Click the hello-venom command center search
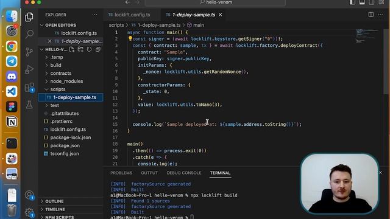The height and width of the screenshot is (219, 390). (215, 2)
